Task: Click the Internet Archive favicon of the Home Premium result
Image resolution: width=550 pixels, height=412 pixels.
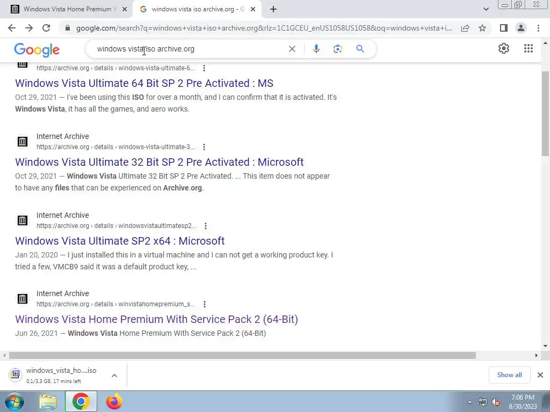Action: point(23,298)
